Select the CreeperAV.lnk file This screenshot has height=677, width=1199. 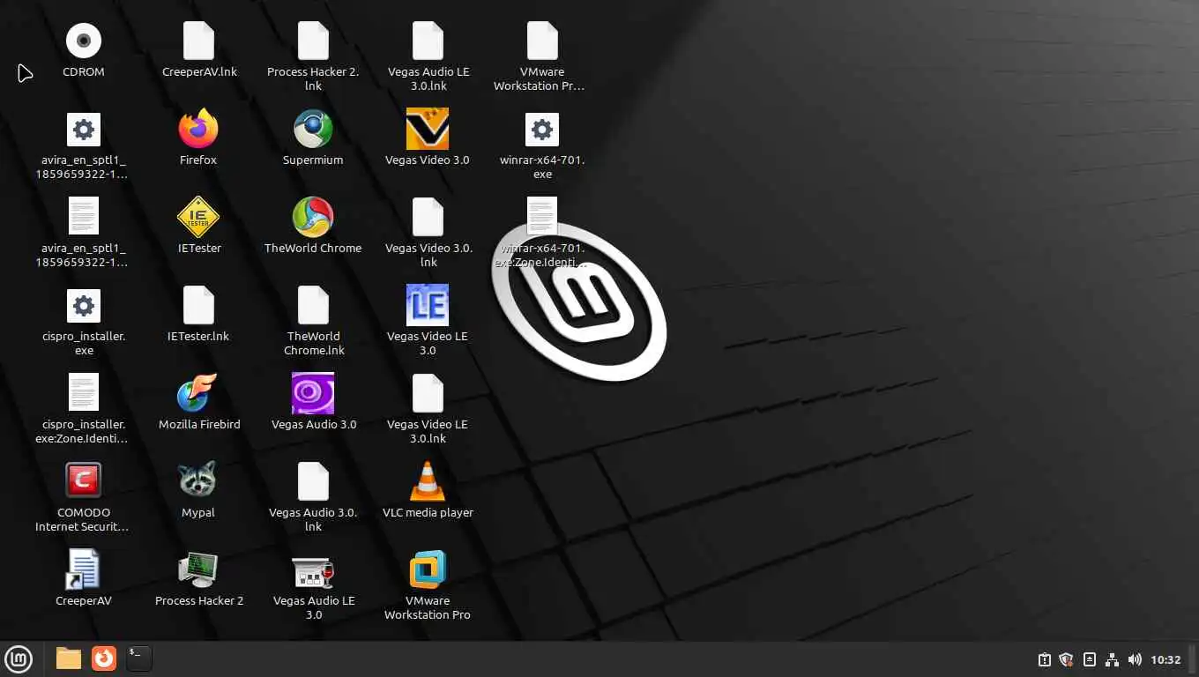(198, 41)
